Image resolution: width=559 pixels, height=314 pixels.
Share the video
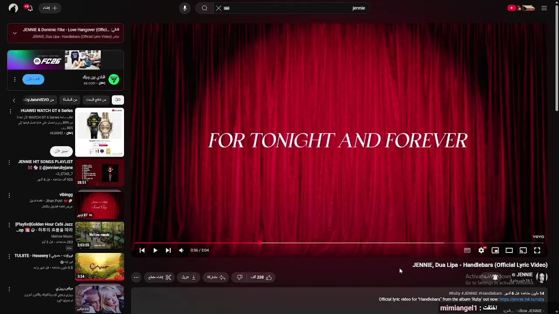pos(216,277)
